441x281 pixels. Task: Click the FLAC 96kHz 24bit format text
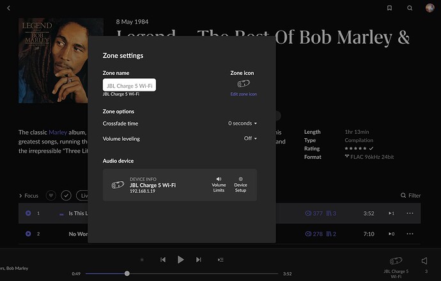372,157
